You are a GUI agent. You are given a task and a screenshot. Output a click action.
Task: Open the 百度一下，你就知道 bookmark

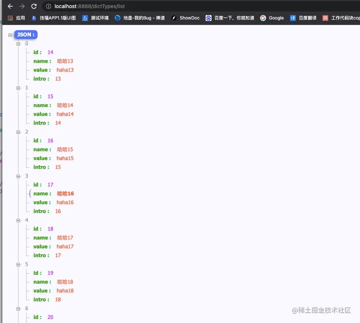pos(230,18)
